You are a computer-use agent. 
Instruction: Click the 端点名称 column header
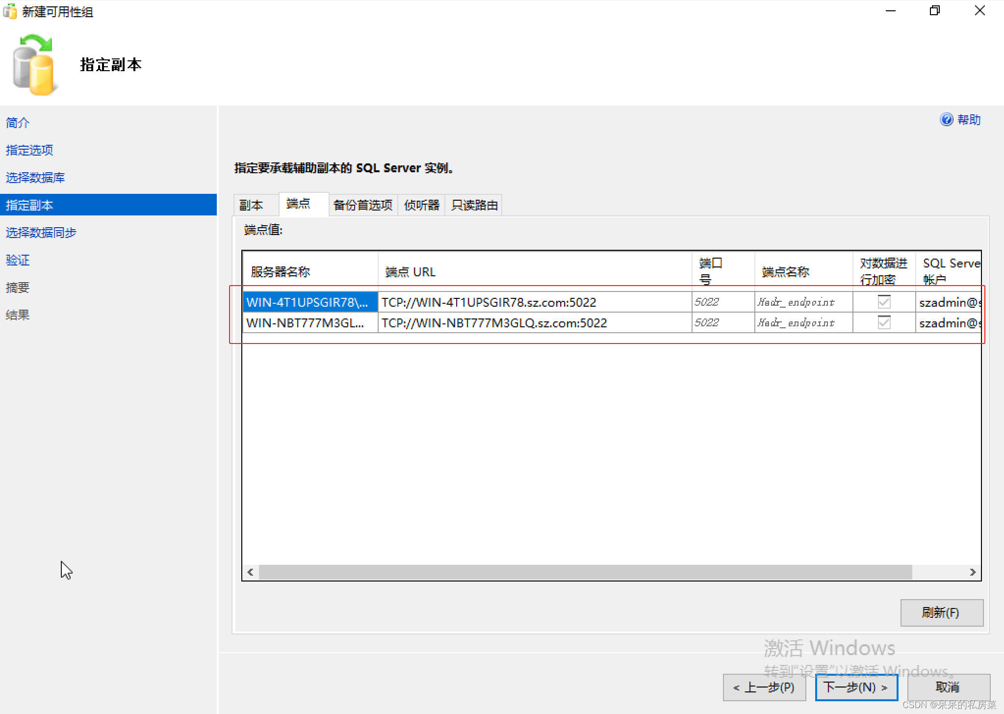(x=803, y=271)
